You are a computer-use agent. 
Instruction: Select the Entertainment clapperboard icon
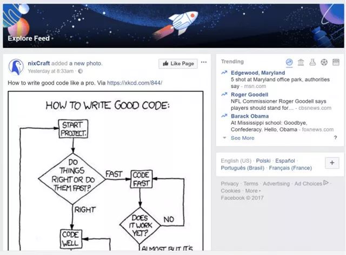coord(336,63)
